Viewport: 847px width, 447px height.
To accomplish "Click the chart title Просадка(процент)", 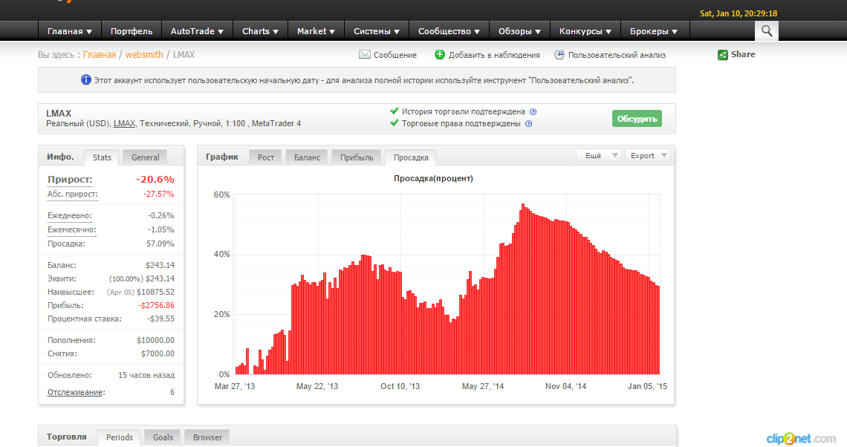I will (x=433, y=178).
